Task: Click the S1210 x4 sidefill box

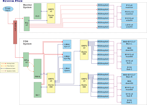Action: pos(129,19)
